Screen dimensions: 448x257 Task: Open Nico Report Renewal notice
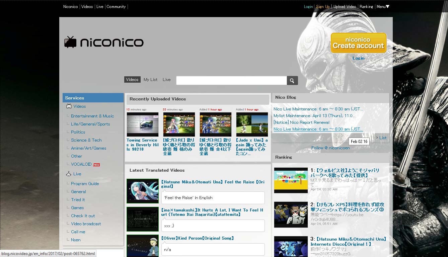pyautogui.click(x=301, y=122)
